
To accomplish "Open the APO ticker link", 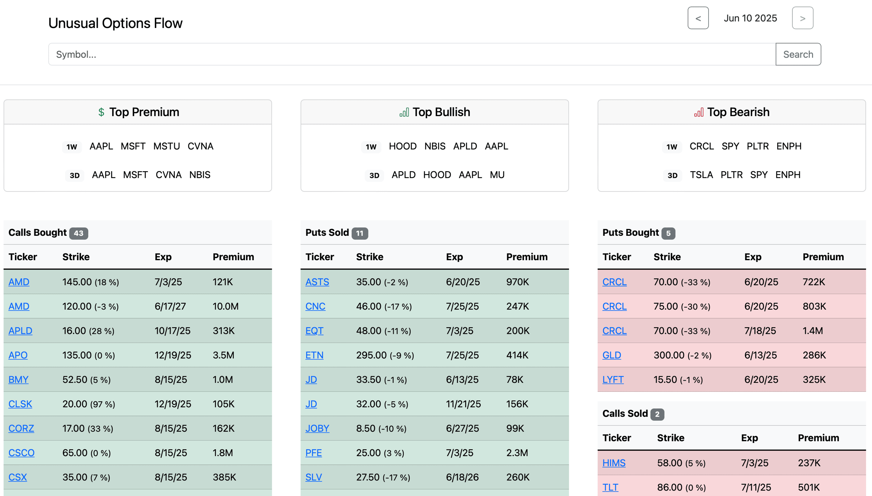I will [x=18, y=355].
